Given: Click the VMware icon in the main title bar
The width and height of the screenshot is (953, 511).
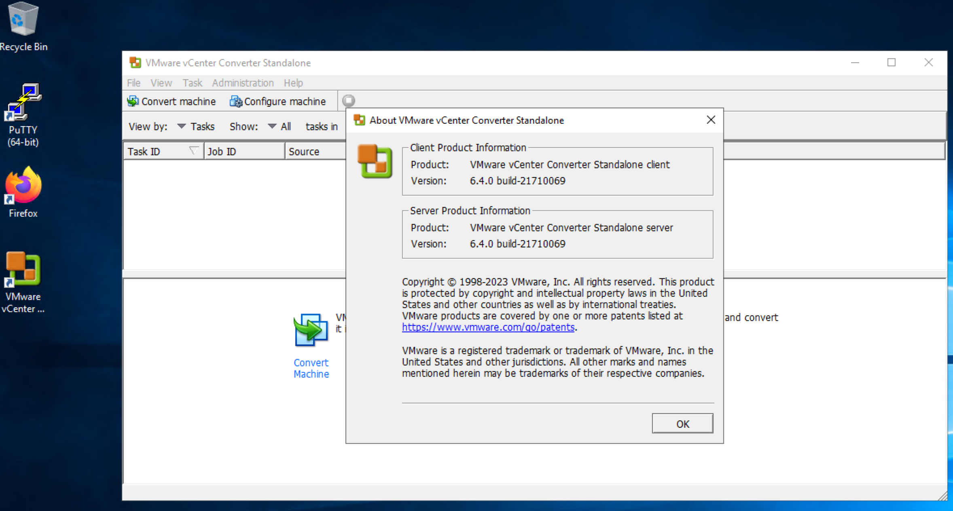Looking at the screenshot, I should [x=135, y=62].
